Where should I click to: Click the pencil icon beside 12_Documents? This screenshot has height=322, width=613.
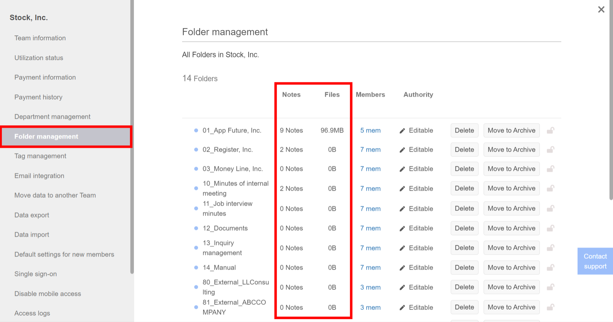click(x=402, y=228)
